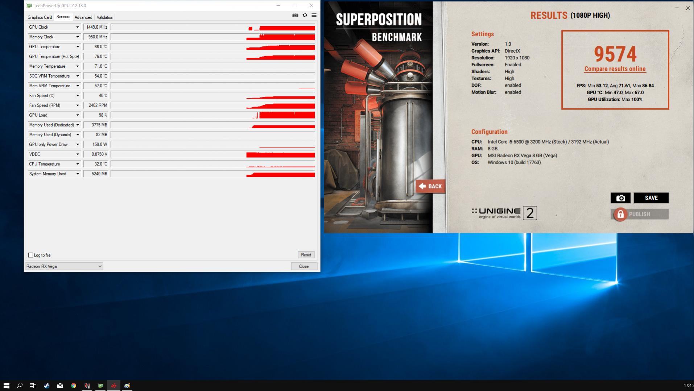Open the Mail app on taskbar
Viewport: 694px width, 391px height.
point(60,385)
